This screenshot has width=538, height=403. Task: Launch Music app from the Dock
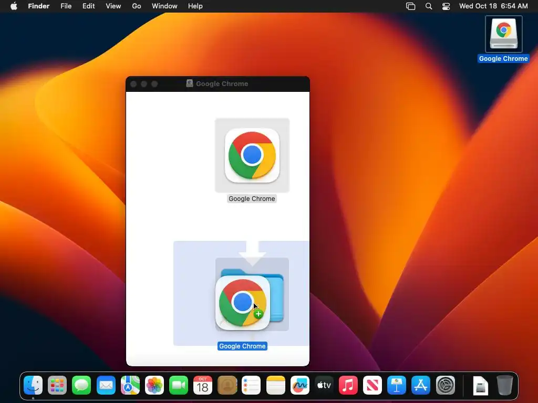[x=348, y=386]
